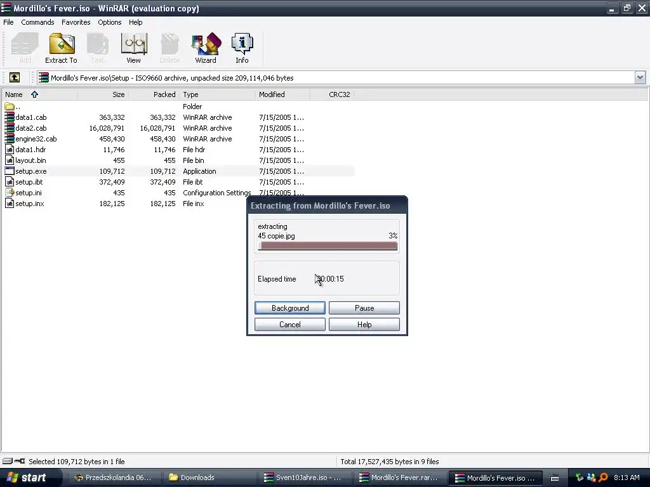Cancel the extraction

coord(289,324)
